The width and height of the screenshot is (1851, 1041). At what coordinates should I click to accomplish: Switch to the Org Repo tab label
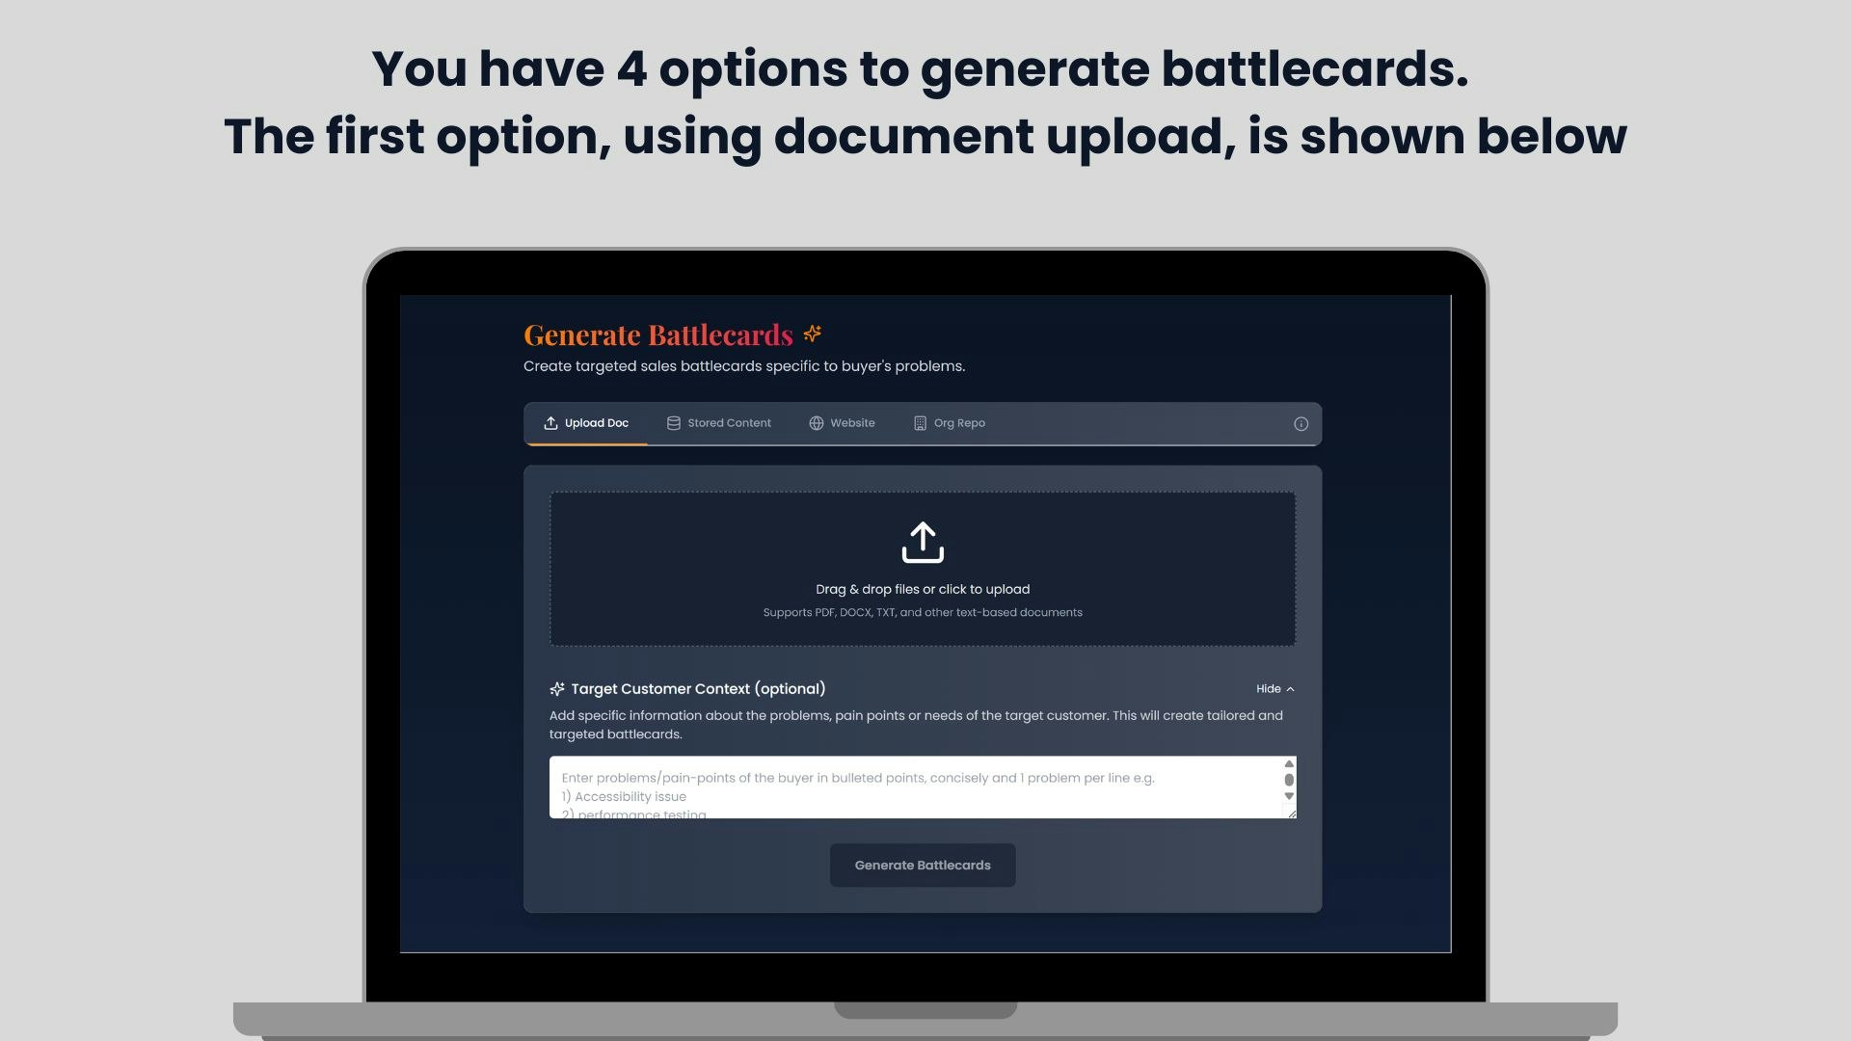tap(959, 423)
